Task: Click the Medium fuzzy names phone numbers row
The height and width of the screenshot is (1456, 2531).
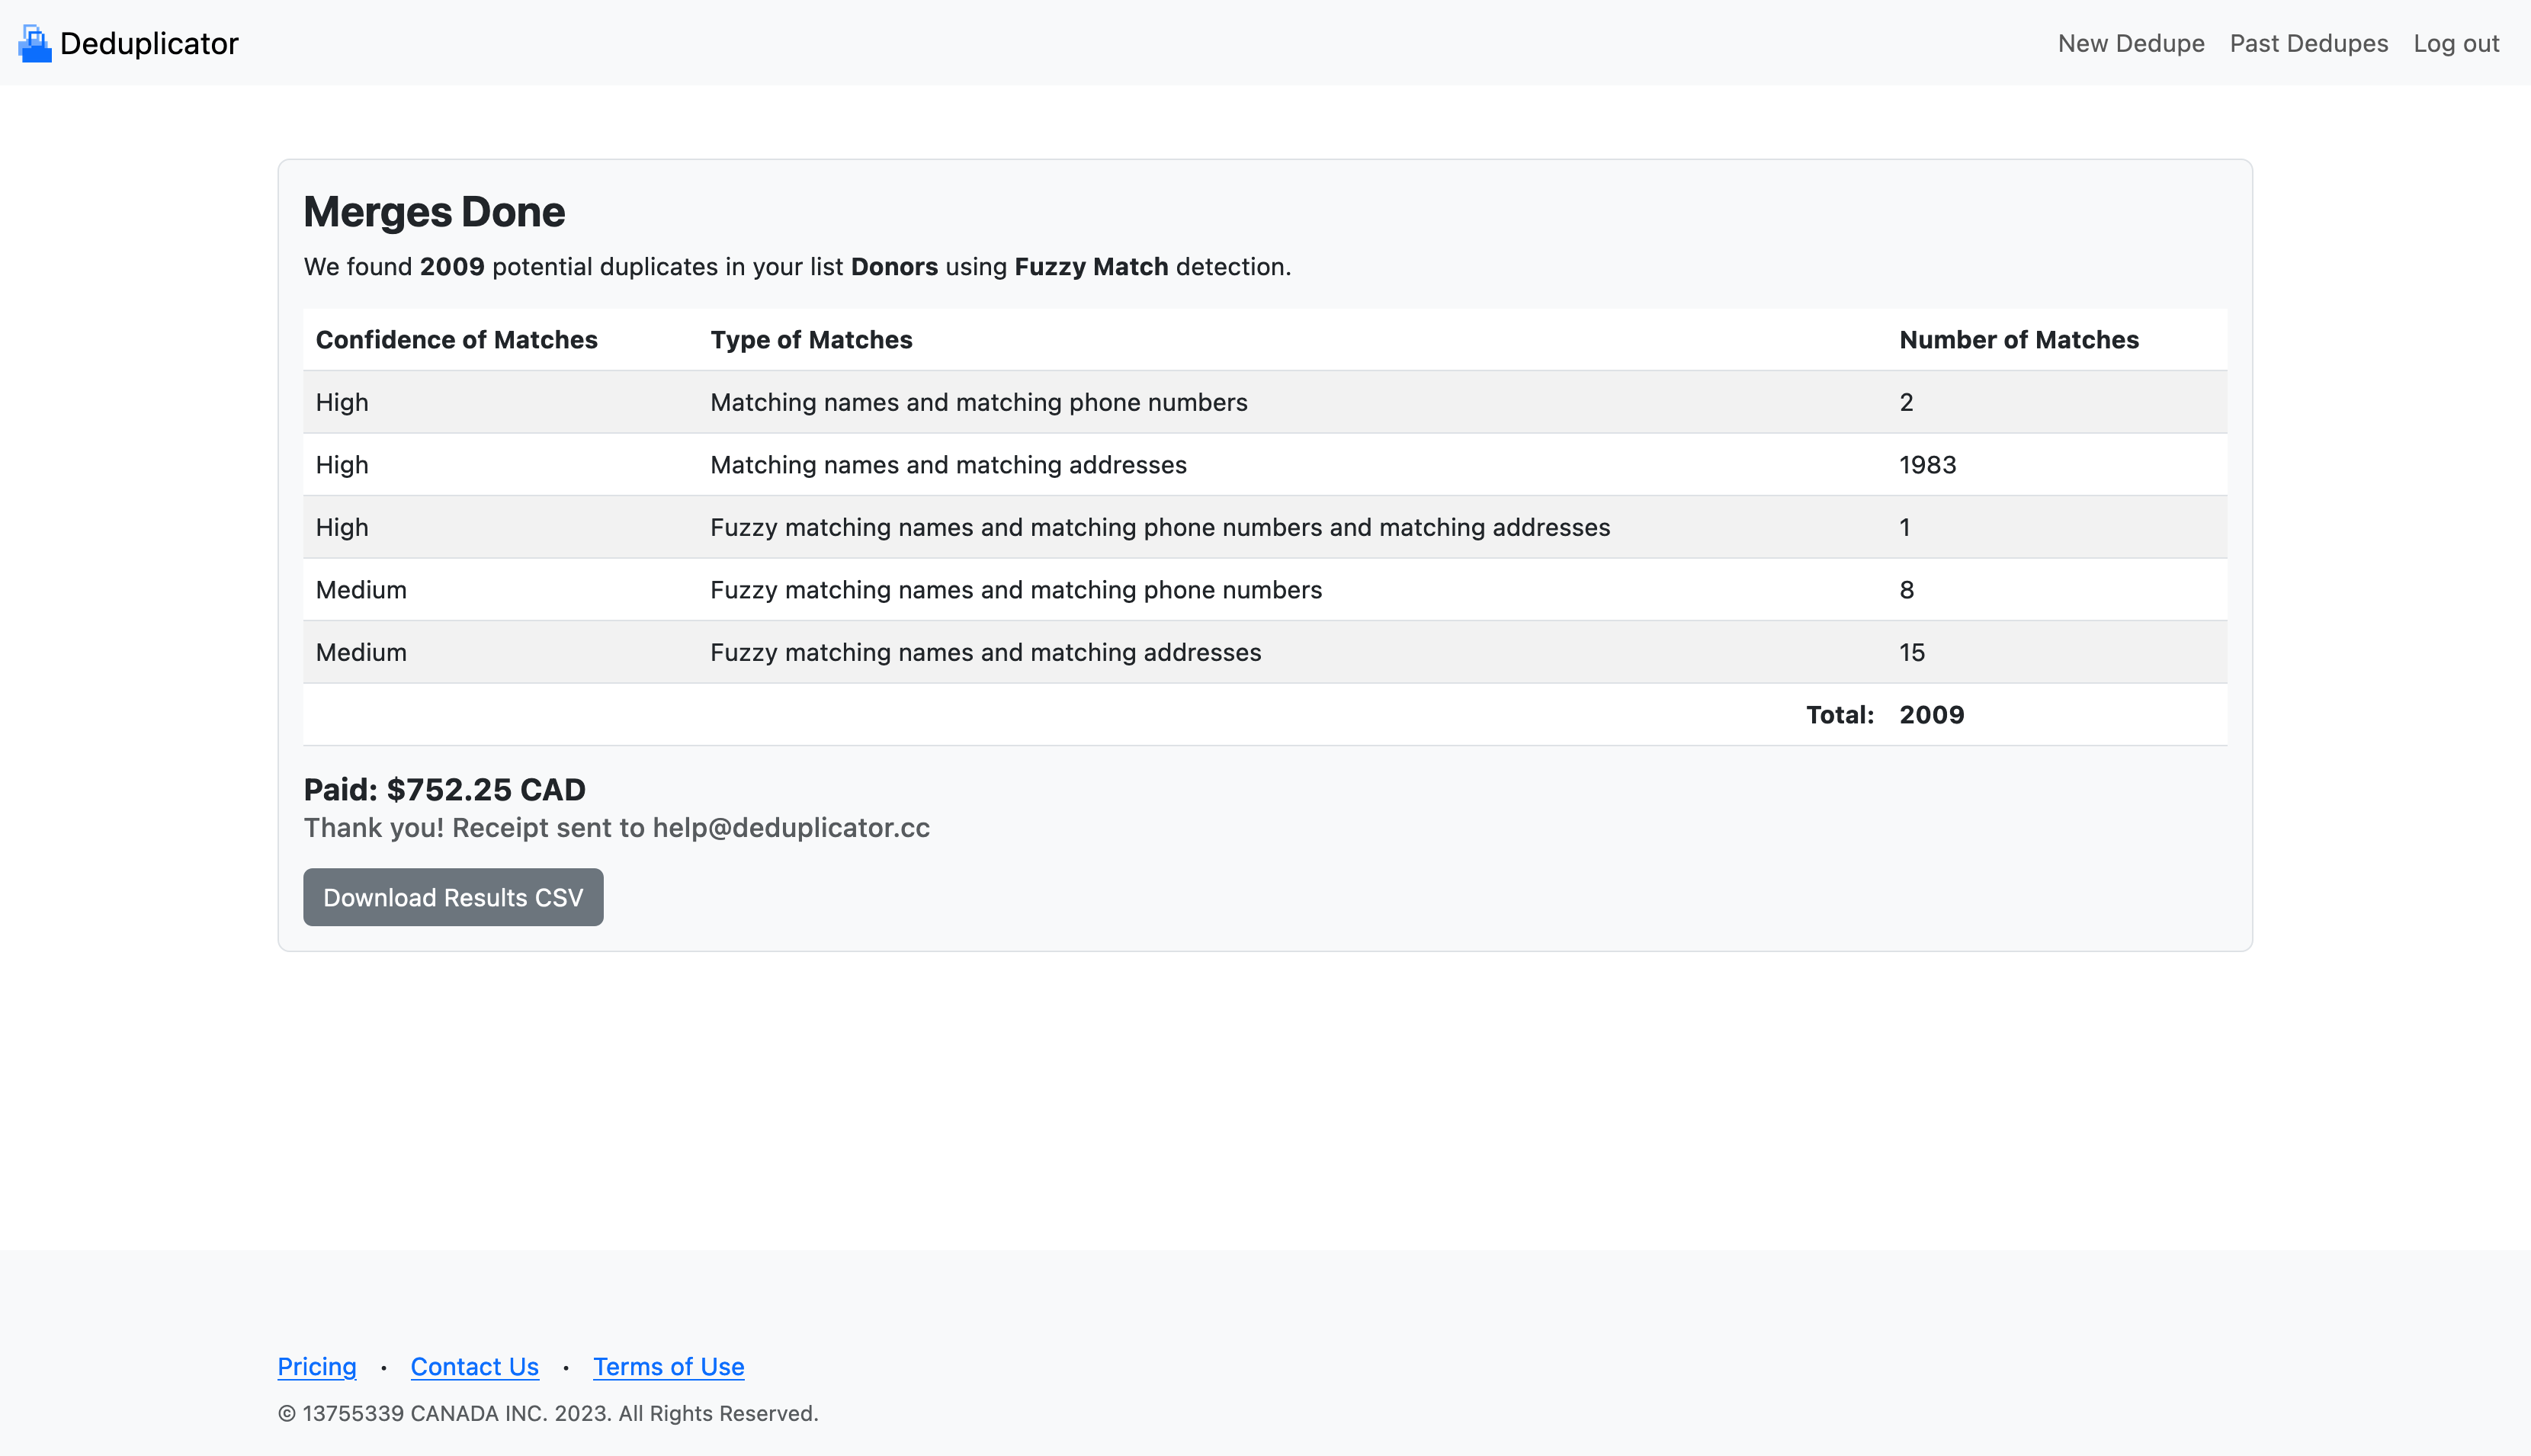Action: (1015, 590)
